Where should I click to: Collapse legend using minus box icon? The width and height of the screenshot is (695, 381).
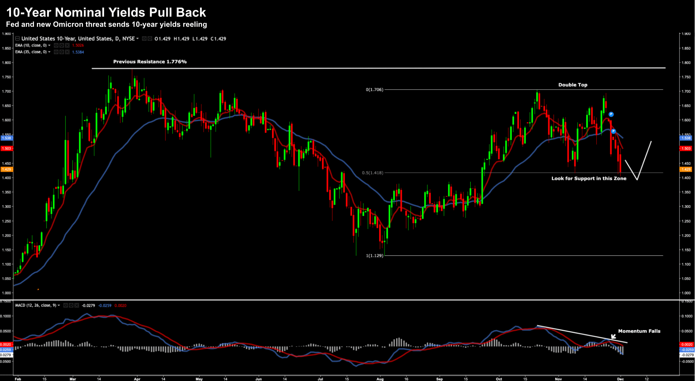[x=17, y=38]
